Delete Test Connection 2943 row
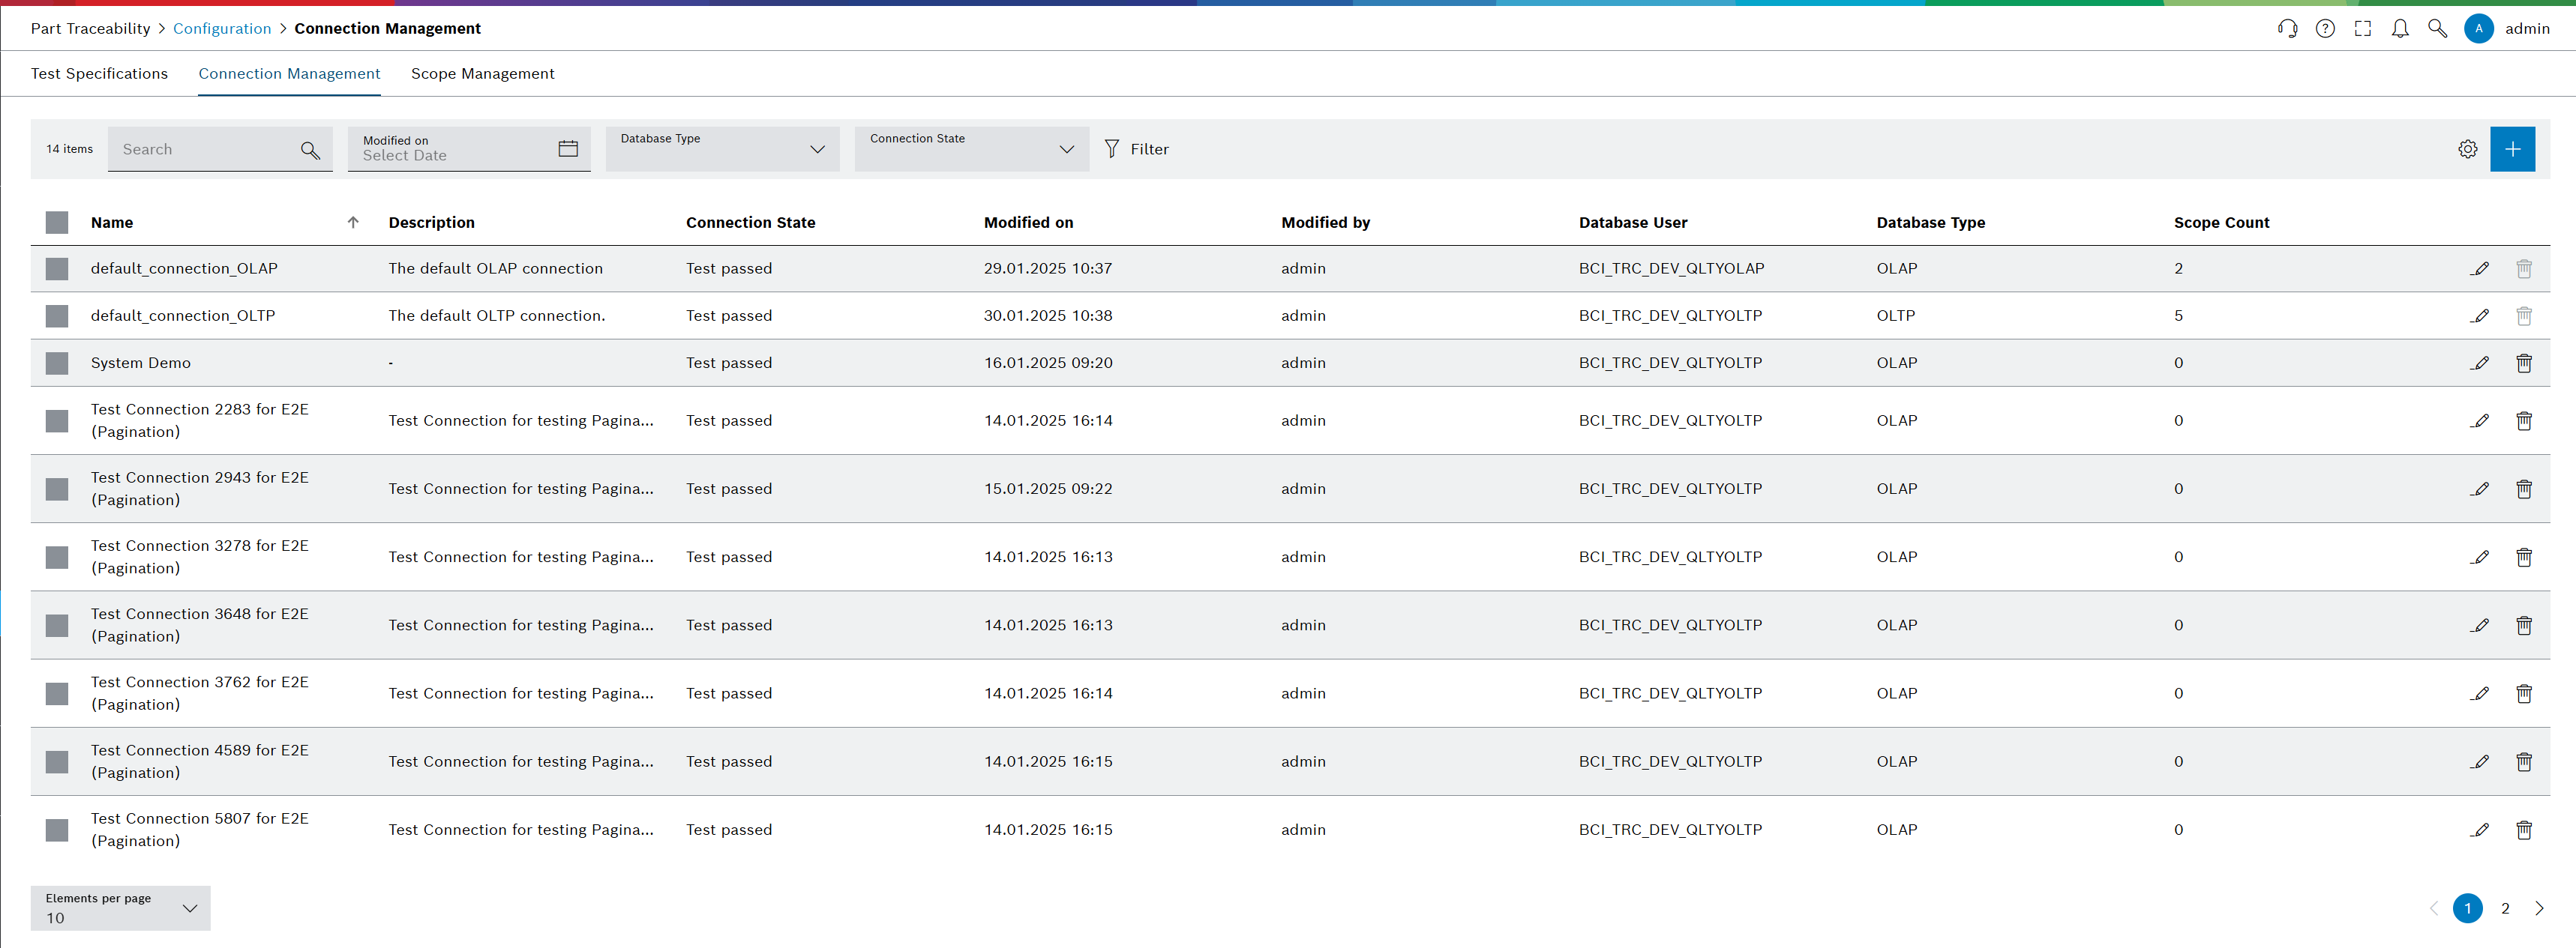This screenshot has height=948, width=2576. (x=2523, y=489)
